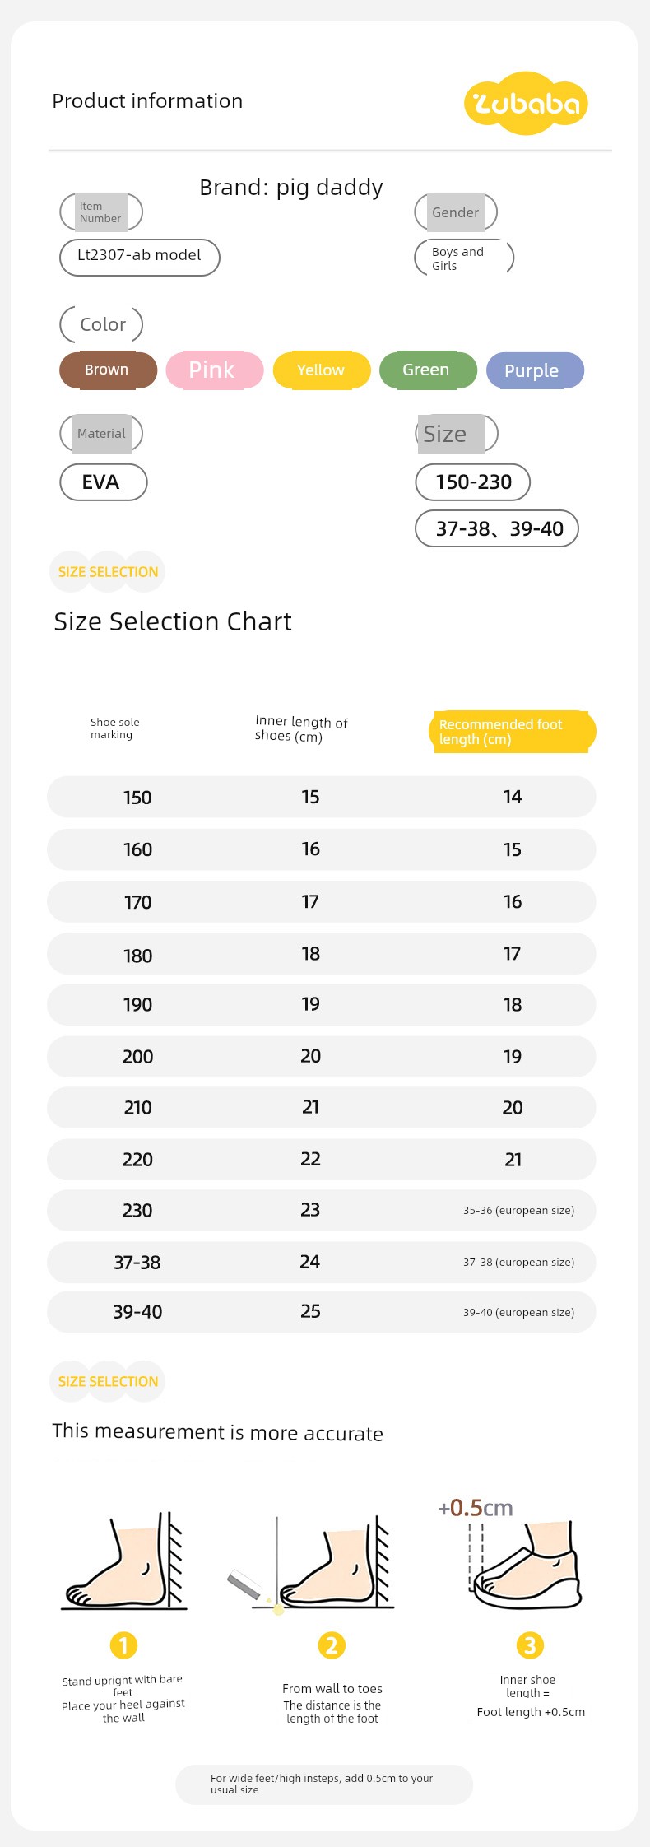
Task: Click the bare foot against wall illustration
Action: click(x=124, y=1561)
